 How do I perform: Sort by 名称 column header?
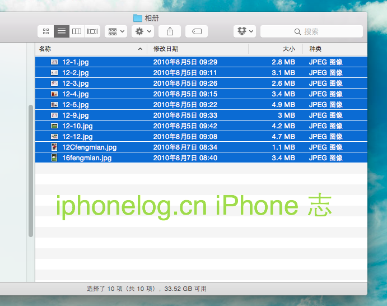(x=91, y=49)
